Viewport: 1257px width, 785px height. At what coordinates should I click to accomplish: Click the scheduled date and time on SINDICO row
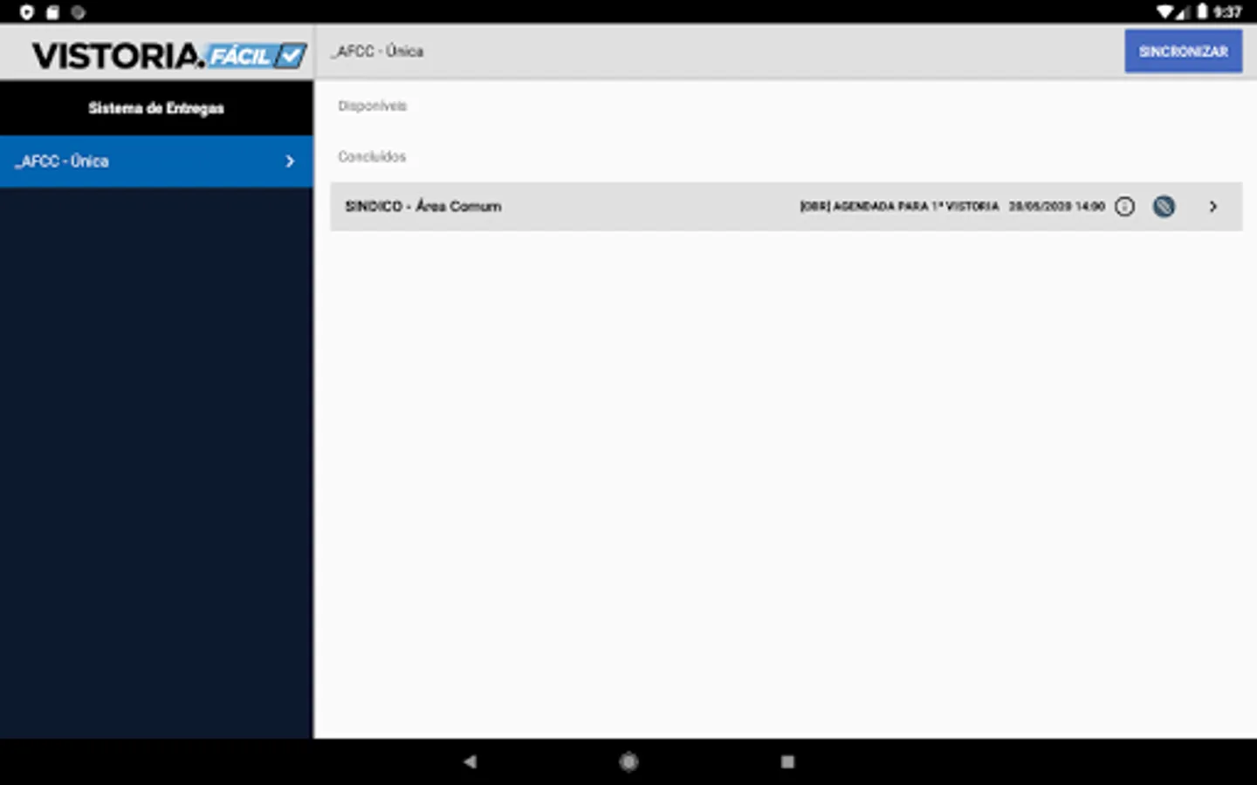[1057, 207]
